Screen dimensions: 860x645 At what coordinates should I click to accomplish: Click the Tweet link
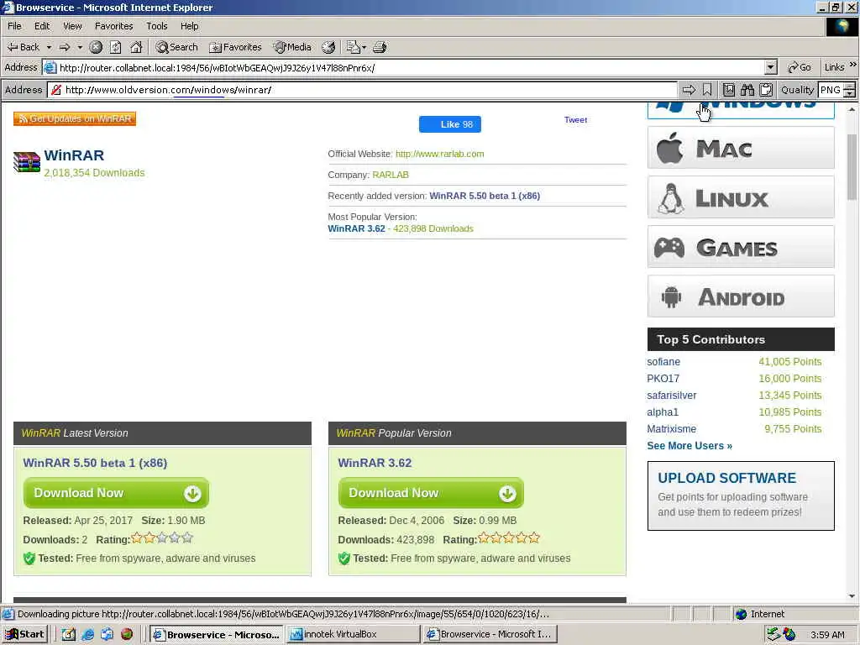tap(575, 119)
